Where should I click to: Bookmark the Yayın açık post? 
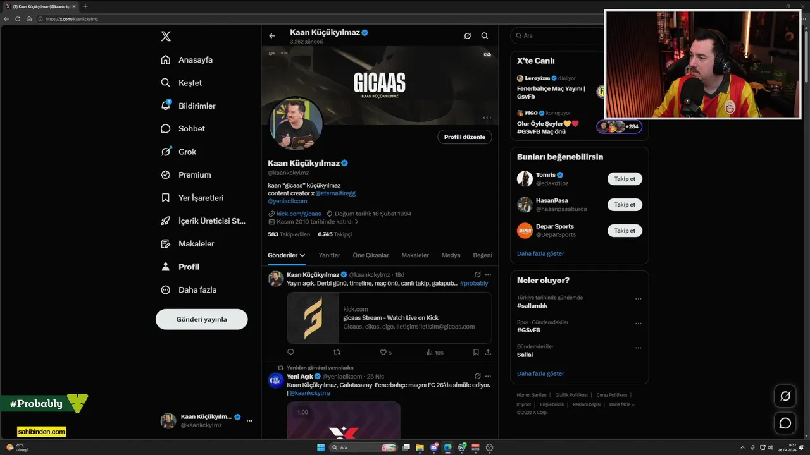476,352
